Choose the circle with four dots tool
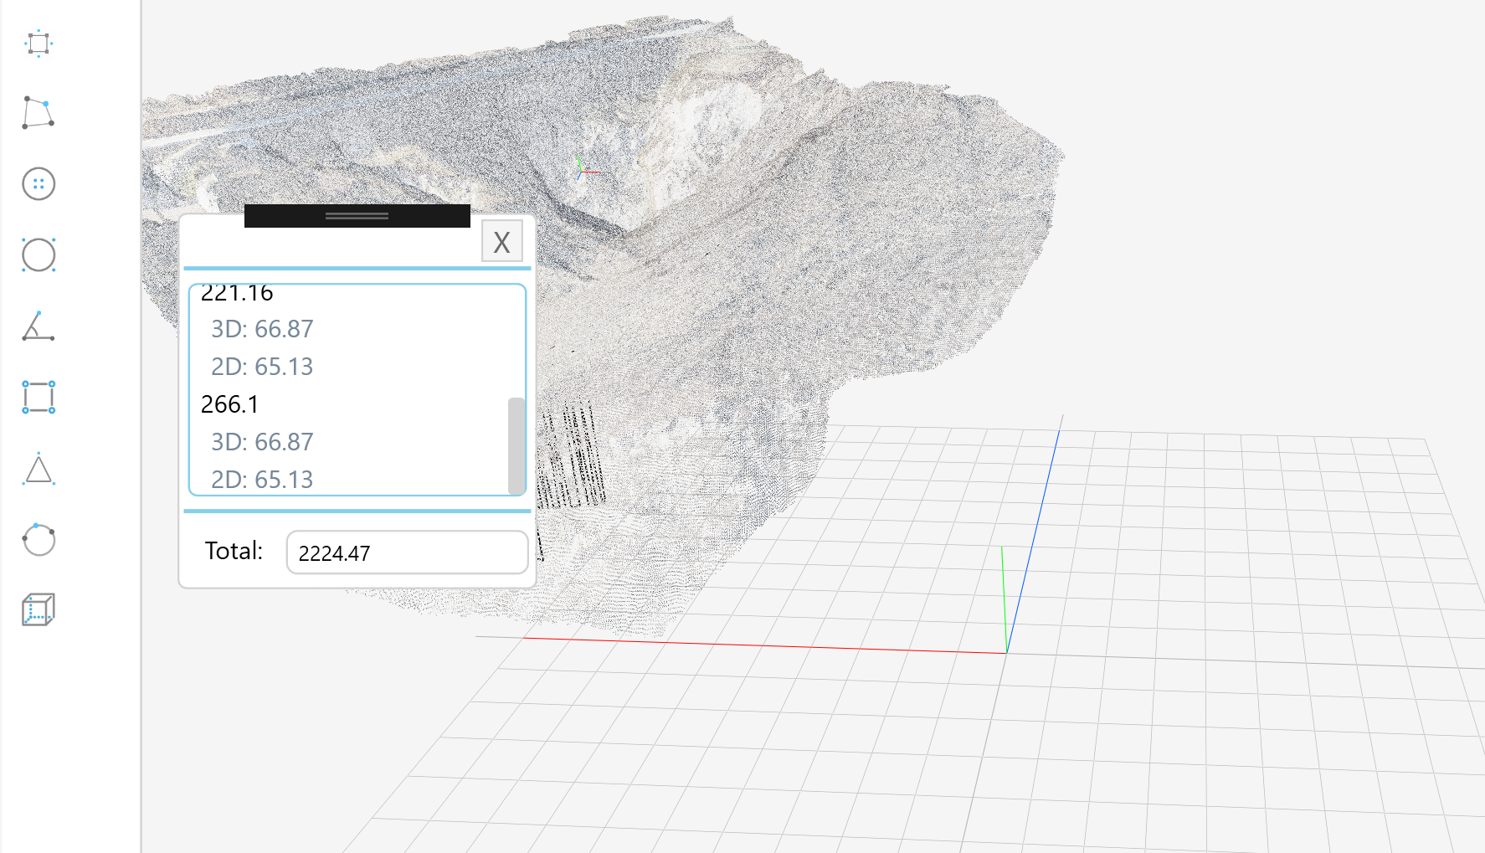Image resolution: width=1485 pixels, height=853 pixels. [39, 184]
